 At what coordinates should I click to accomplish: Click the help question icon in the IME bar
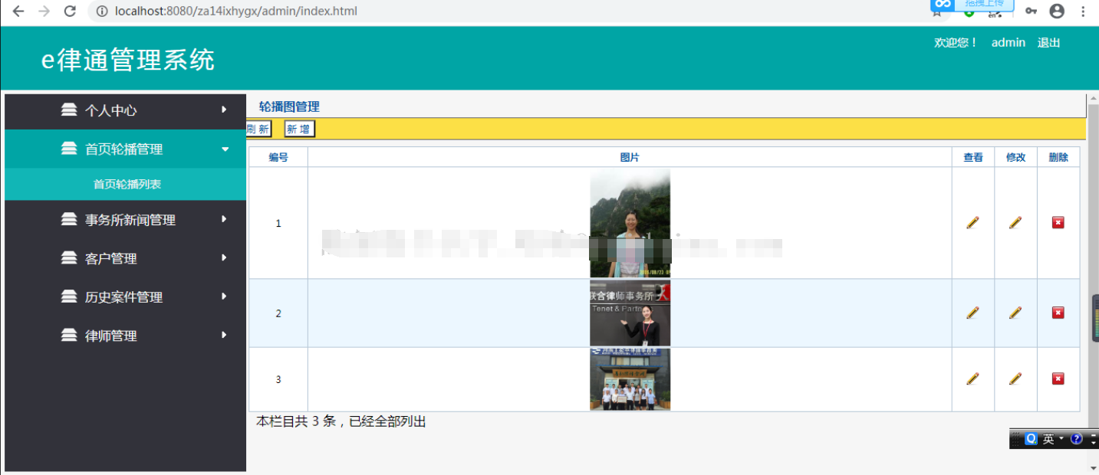click(1076, 439)
